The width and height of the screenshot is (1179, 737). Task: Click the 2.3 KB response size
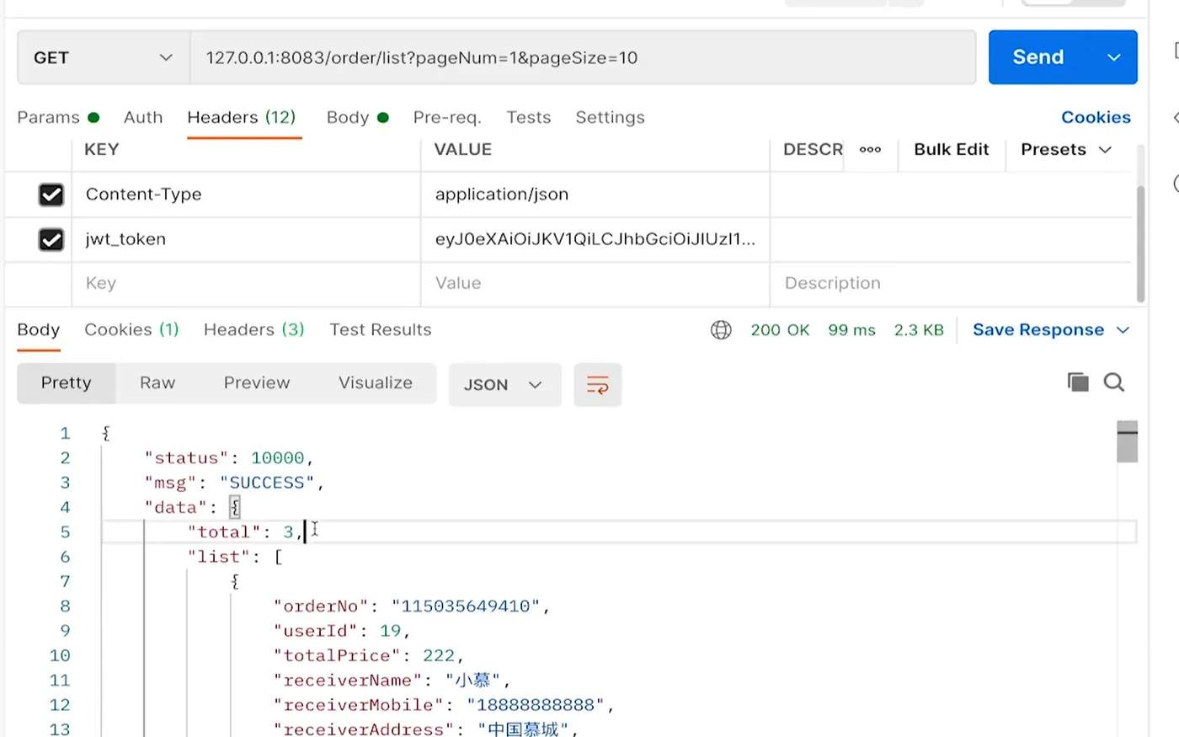pos(919,330)
